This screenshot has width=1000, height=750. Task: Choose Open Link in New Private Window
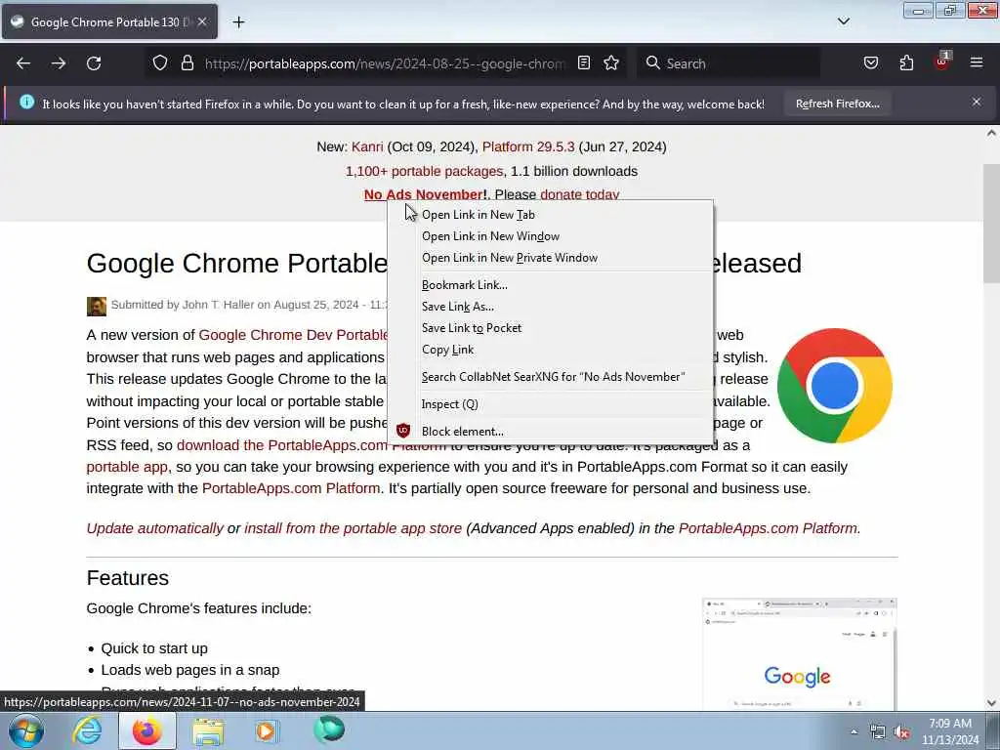[x=550, y=258]
